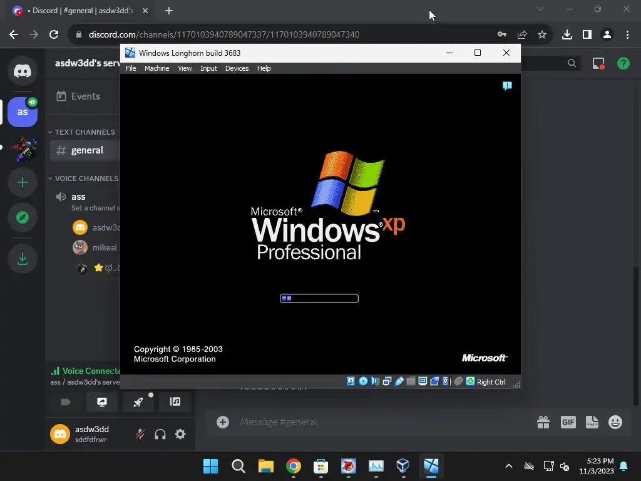The image size is (641, 481).
Task: Open the #general text channel
Action: [85, 150]
